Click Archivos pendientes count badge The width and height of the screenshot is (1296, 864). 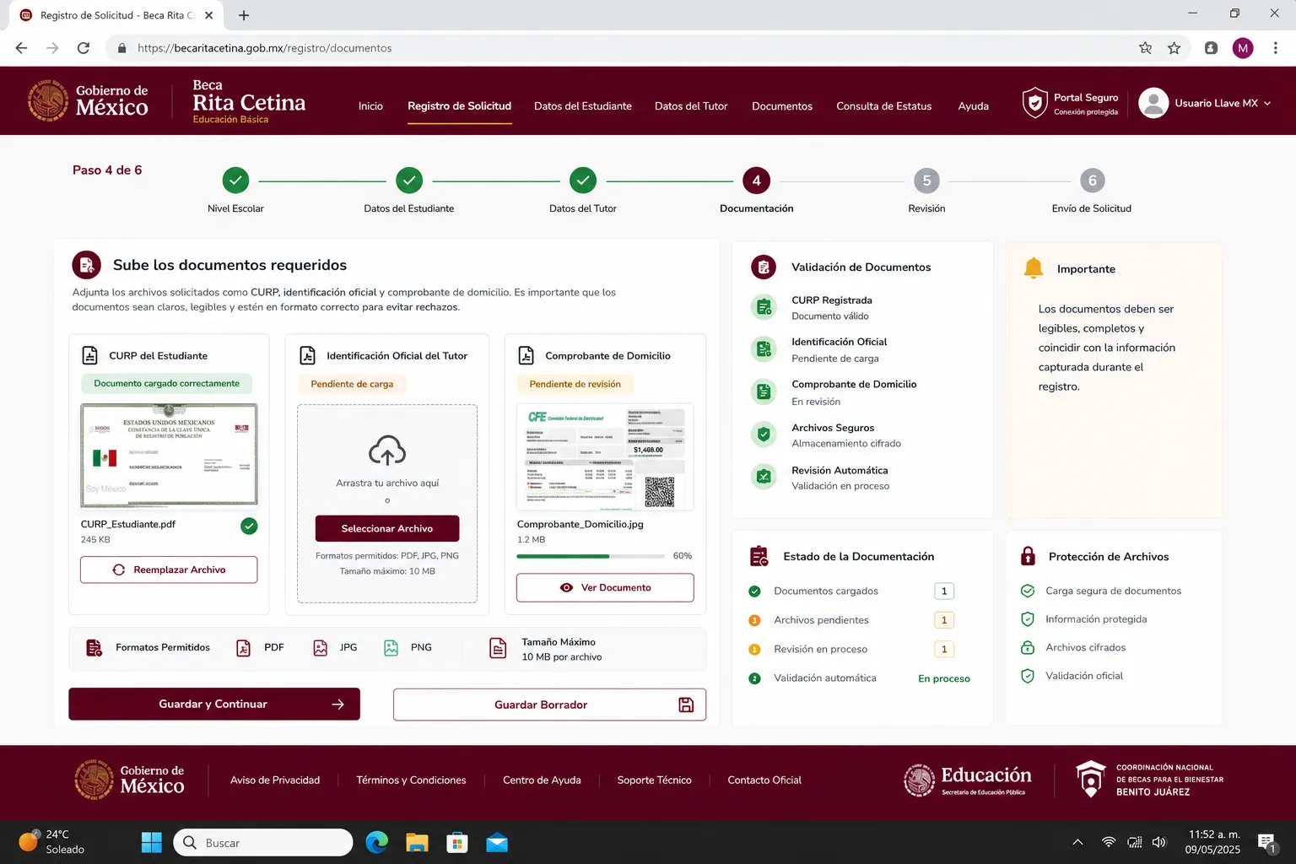click(944, 620)
